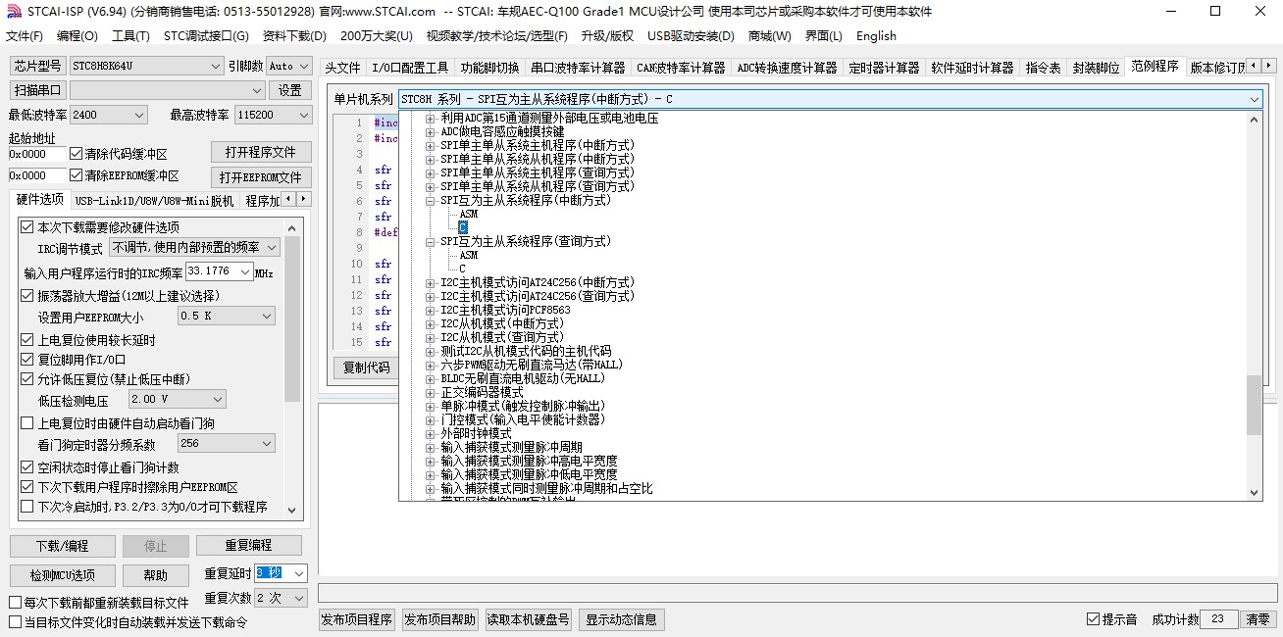Open 文件(F) menu

25,36
